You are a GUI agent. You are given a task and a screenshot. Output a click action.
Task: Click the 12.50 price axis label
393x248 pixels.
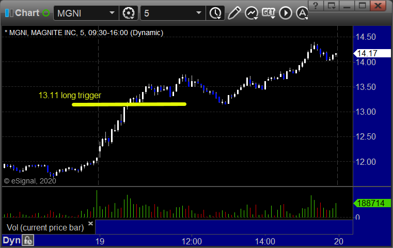(366, 137)
